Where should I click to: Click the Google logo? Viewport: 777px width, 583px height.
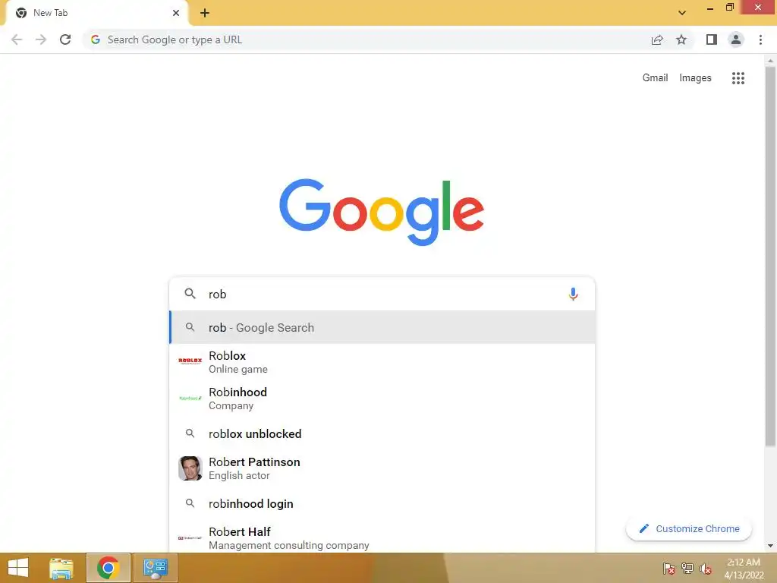382,212
